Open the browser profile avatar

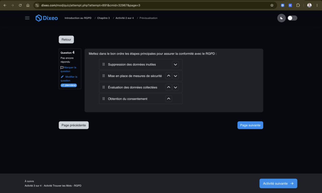coord(309,5)
